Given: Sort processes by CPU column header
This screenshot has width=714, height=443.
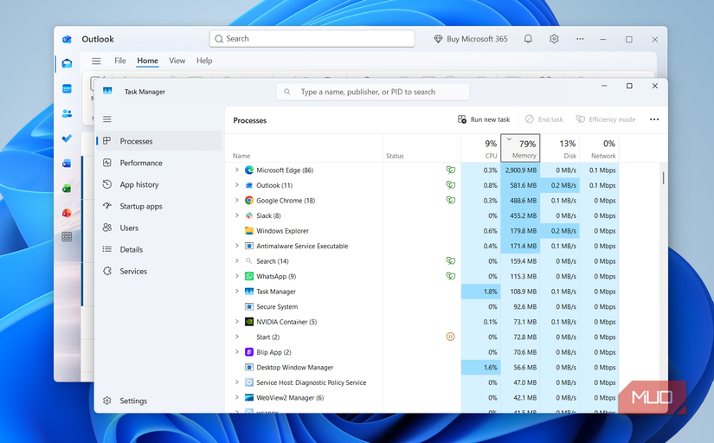Looking at the screenshot, I should [x=481, y=148].
